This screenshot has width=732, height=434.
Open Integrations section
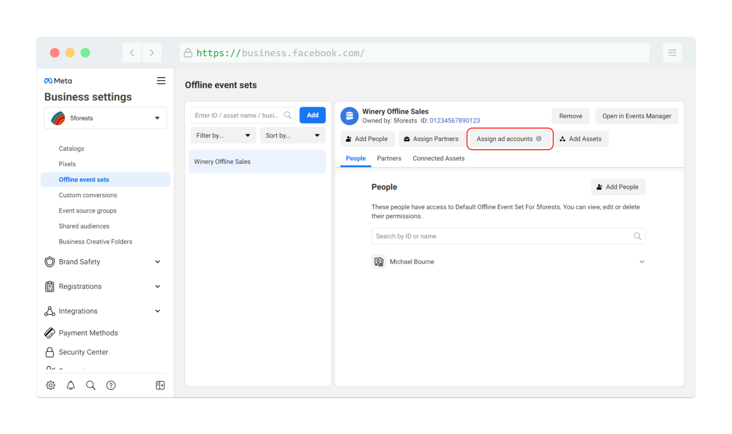point(78,311)
